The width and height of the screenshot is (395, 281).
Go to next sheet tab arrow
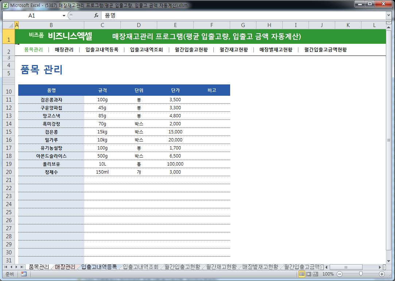click(x=16, y=267)
